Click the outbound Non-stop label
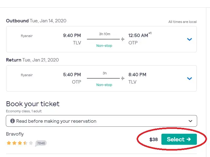The image size is (210, 157). (x=104, y=46)
